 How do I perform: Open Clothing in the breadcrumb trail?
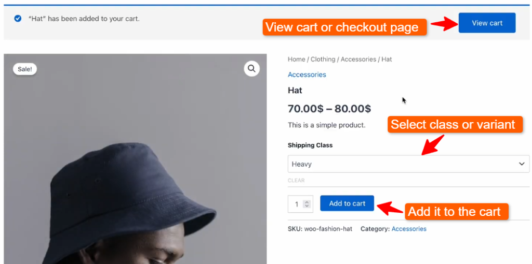323,60
